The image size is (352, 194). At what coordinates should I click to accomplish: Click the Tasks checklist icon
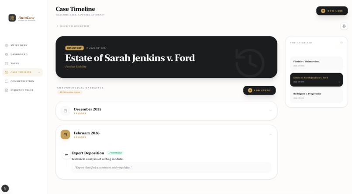pyautogui.click(x=7, y=63)
